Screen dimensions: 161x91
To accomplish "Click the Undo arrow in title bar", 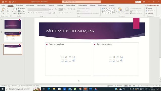I will tap(6, 2).
